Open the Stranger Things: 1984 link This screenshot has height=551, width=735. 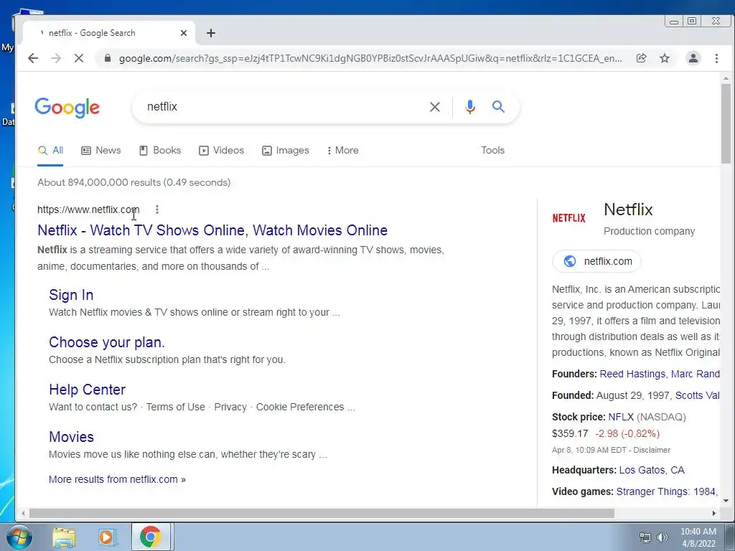coord(667,491)
